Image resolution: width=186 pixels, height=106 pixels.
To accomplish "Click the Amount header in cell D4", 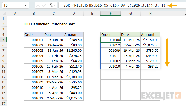I will [x=74, y=34].
